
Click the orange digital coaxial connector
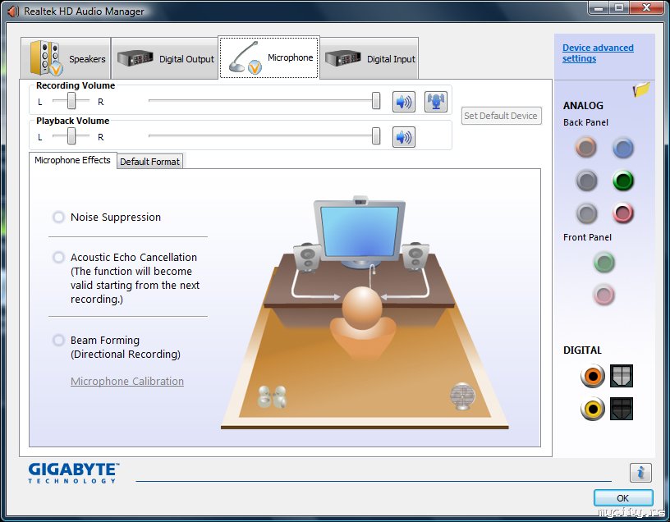pos(593,376)
